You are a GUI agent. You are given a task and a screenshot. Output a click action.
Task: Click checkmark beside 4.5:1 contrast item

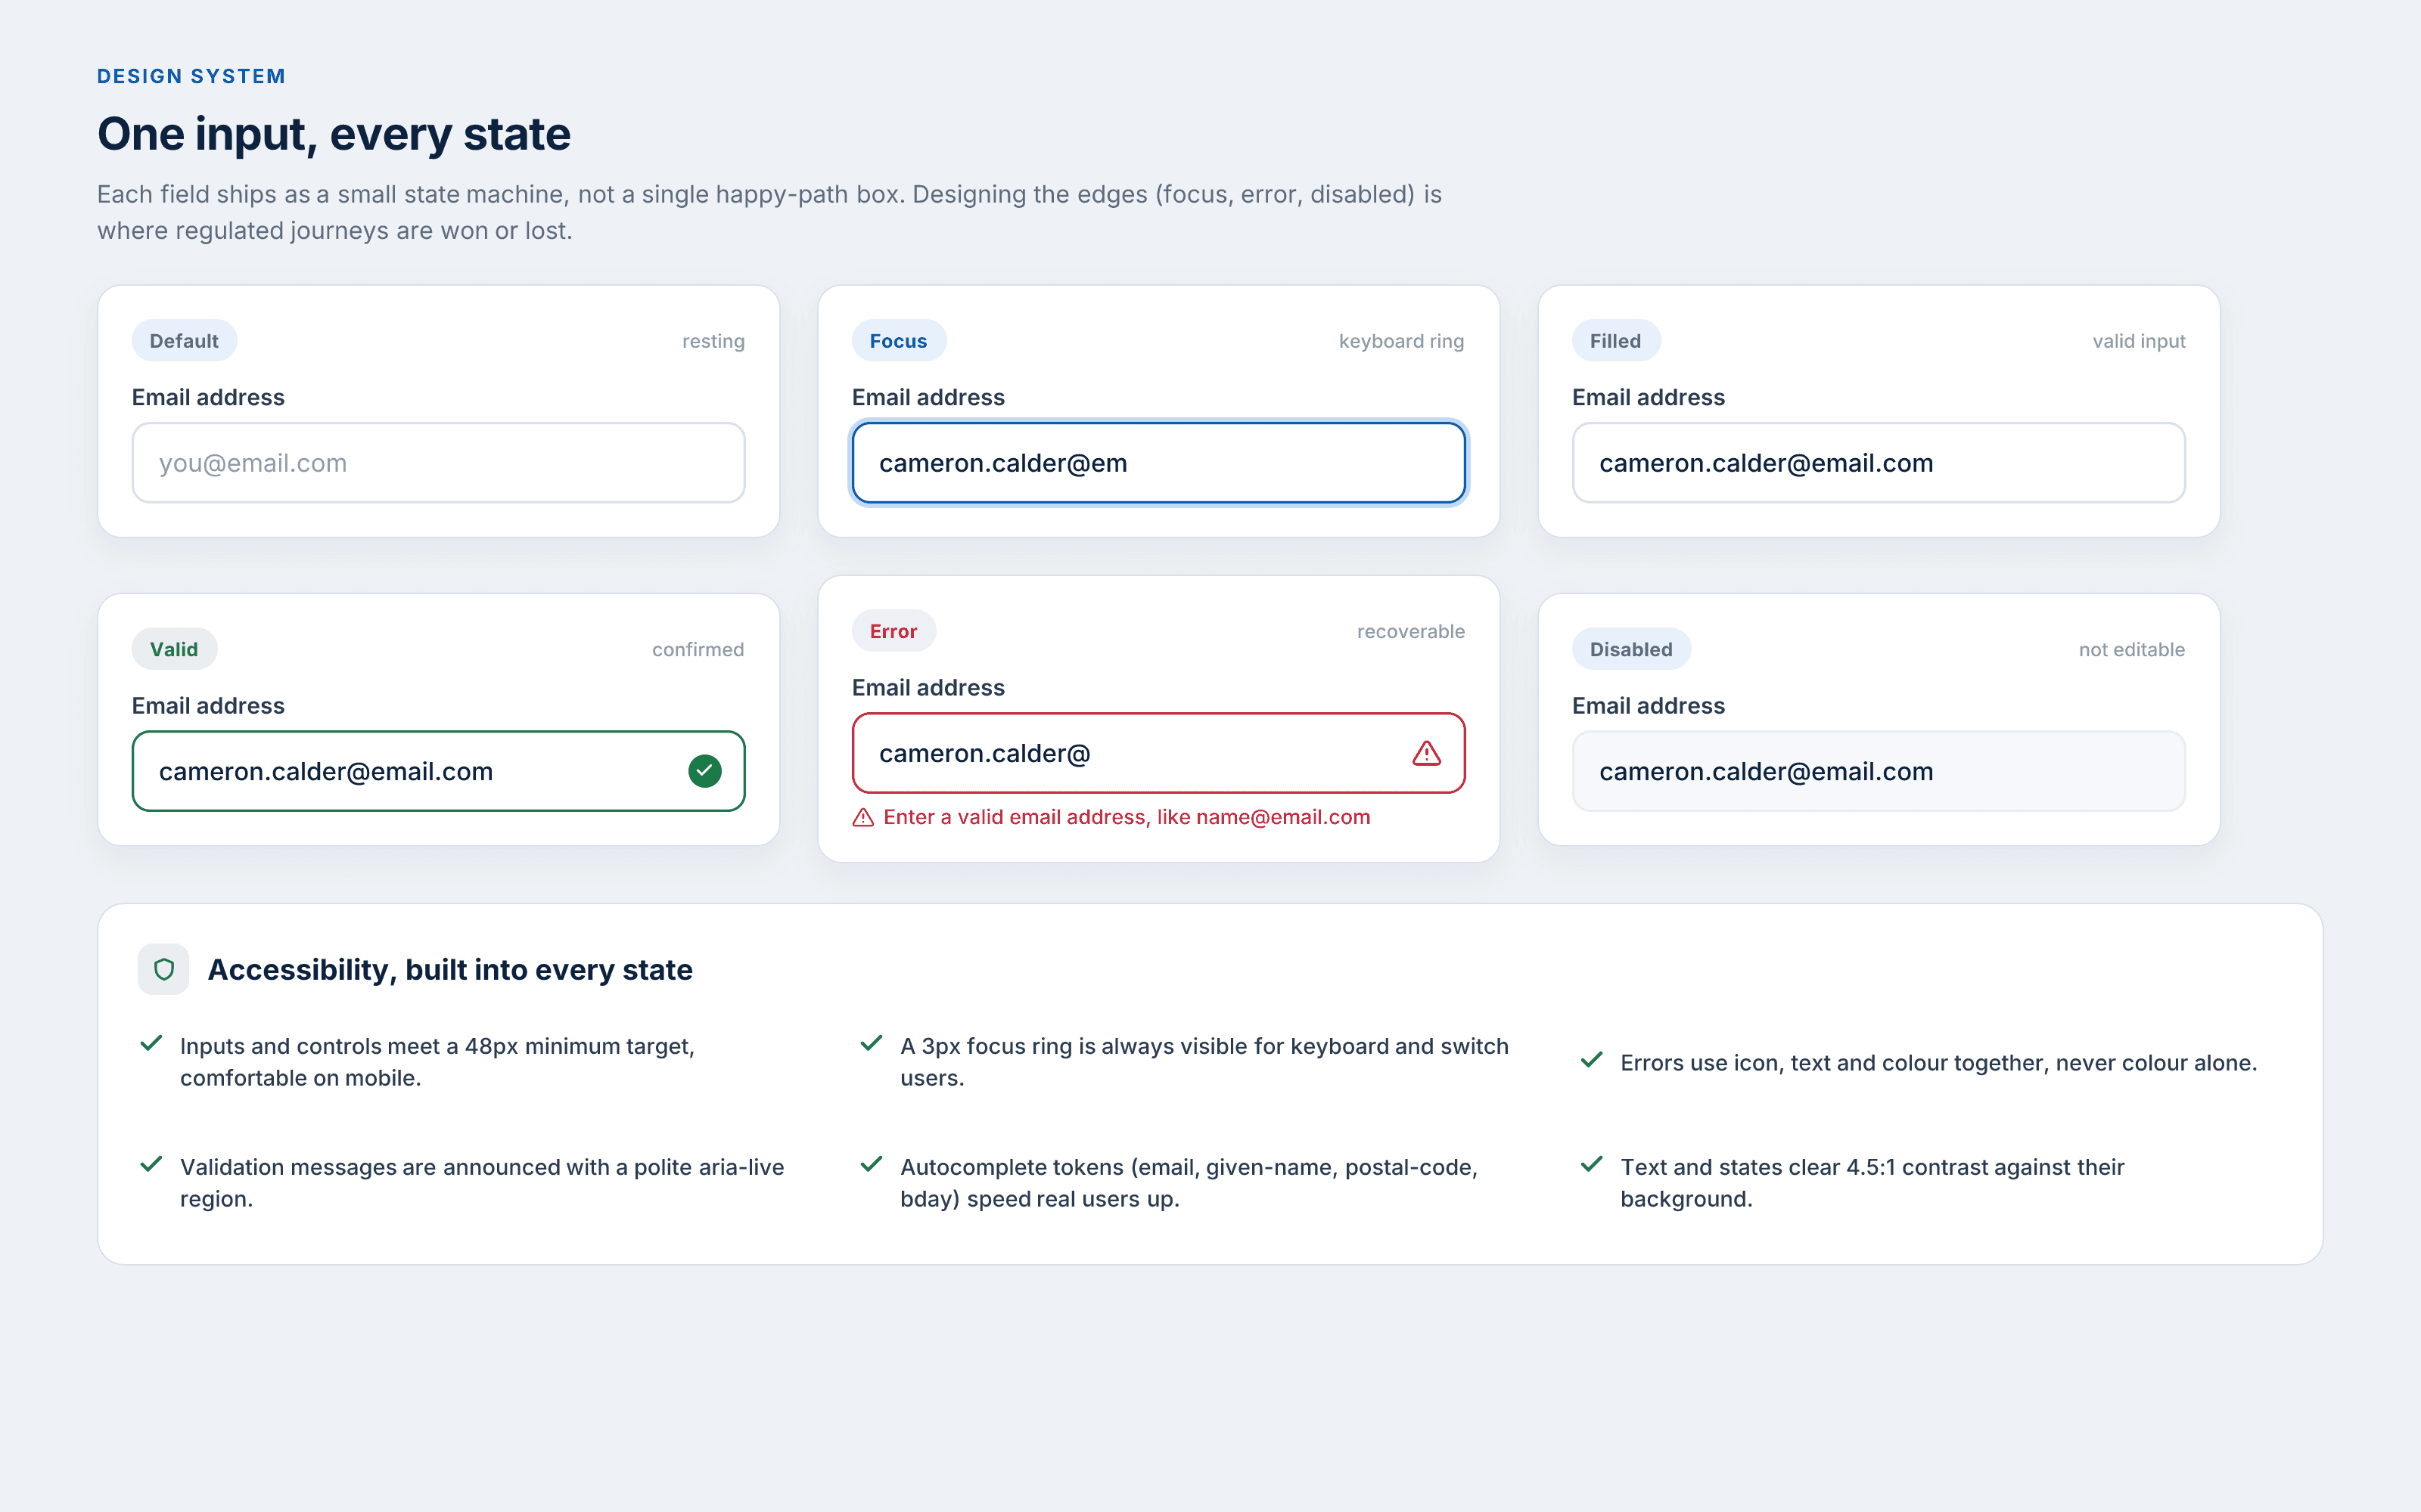(x=1592, y=1164)
